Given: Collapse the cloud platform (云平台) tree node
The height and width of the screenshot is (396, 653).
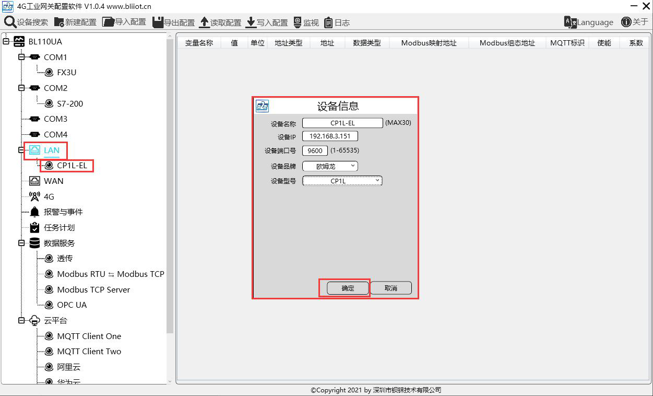Looking at the screenshot, I should click(x=21, y=320).
